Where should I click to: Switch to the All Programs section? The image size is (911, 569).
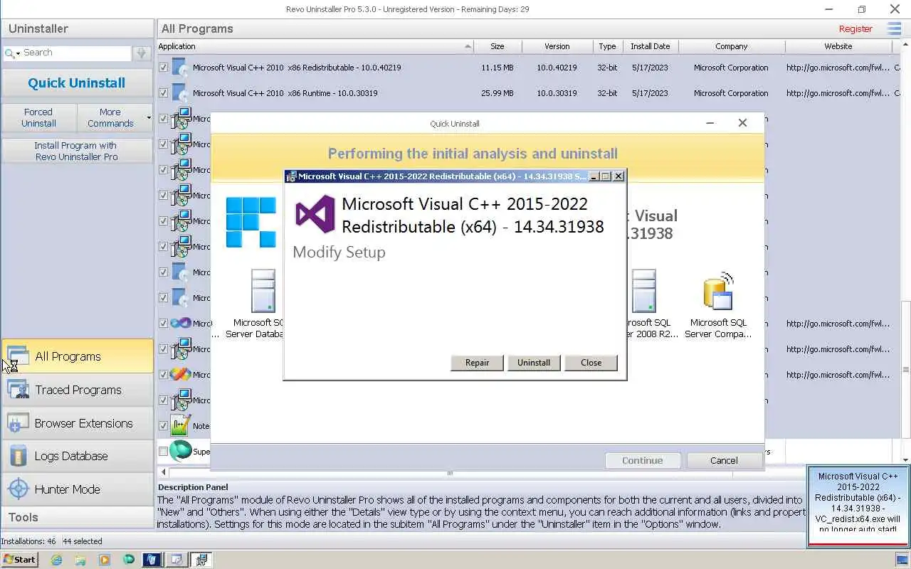tap(77, 356)
